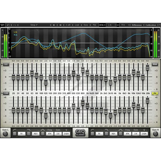
Task: Click the upper 125 Hz band fader
Action: pyautogui.click(x=46, y=82)
